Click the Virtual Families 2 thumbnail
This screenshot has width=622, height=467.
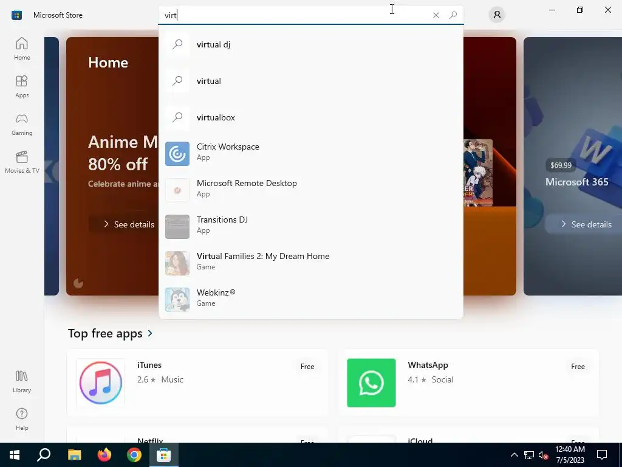pyautogui.click(x=177, y=263)
